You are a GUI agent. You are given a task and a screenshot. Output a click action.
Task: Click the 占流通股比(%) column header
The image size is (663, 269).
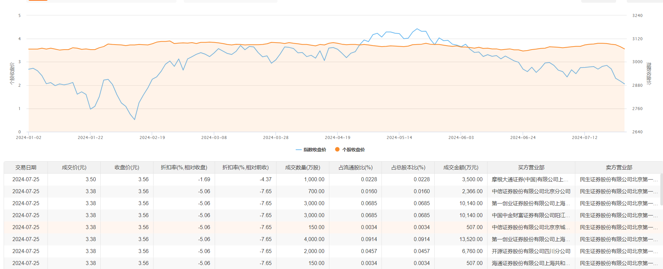point(355,168)
